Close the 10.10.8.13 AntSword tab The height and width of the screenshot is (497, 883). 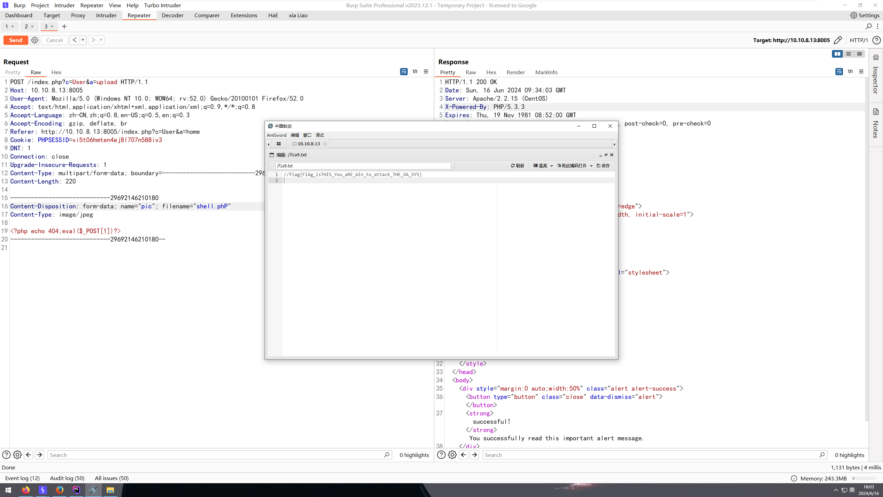pyautogui.click(x=325, y=144)
